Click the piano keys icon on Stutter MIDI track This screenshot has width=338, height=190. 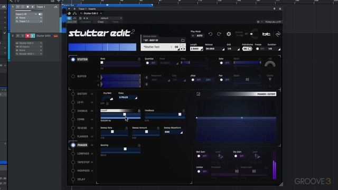coord(55,36)
